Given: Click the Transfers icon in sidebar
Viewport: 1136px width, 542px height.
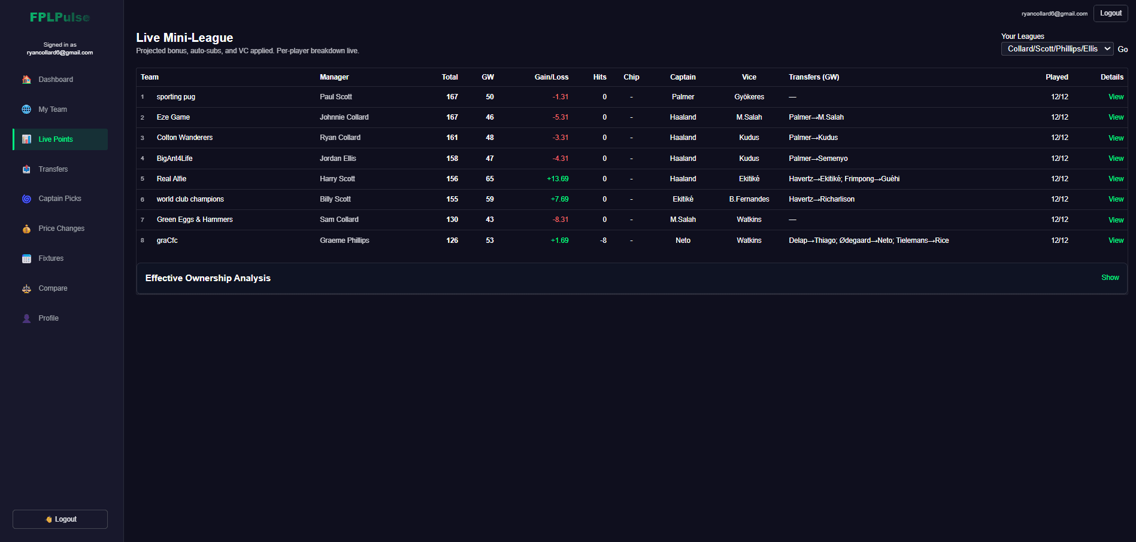Looking at the screenshot, I should click(x=26, y=169).
